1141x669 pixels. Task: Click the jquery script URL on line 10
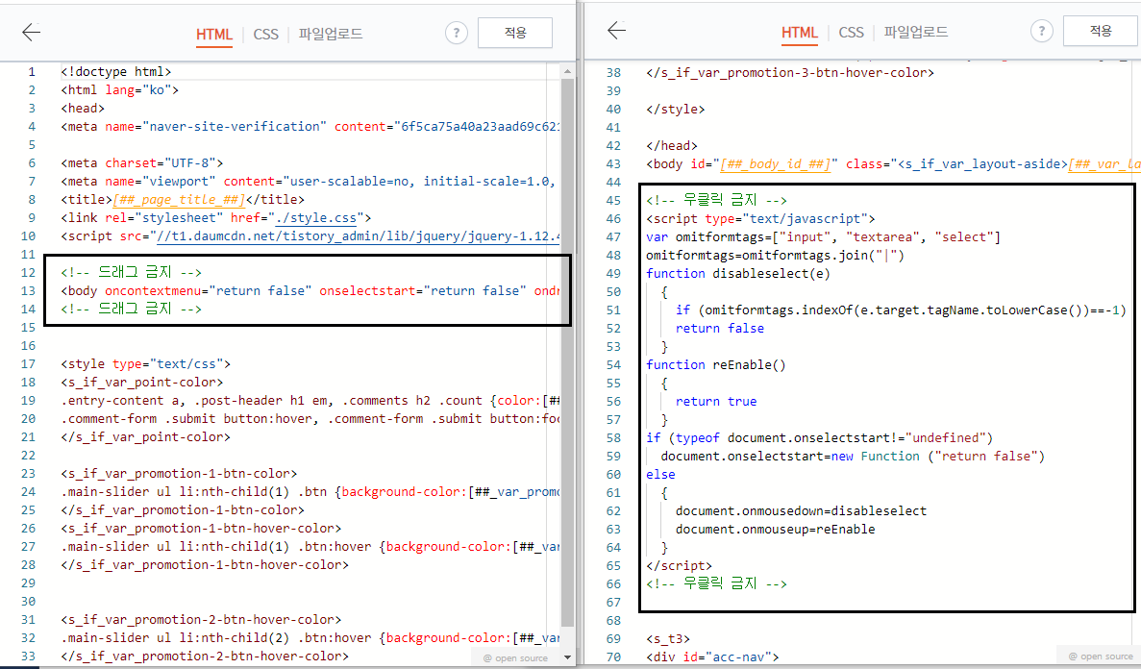(358, 235)
